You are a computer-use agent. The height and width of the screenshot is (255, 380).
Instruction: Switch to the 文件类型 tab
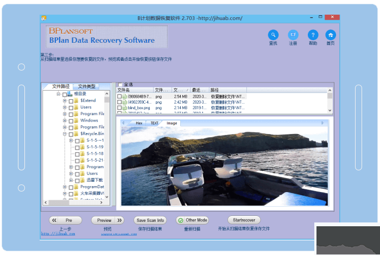point(86,86)
